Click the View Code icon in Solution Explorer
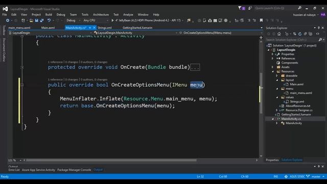Viewport: 327px width, 184px height. 318,34
